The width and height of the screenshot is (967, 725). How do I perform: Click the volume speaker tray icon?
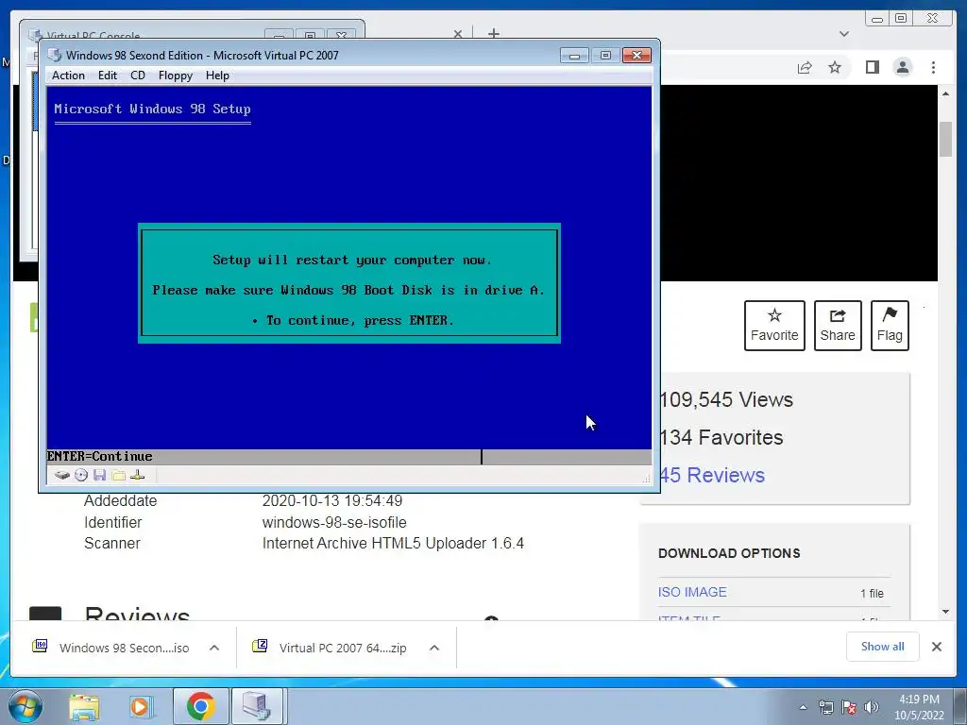tap(871, 707)
